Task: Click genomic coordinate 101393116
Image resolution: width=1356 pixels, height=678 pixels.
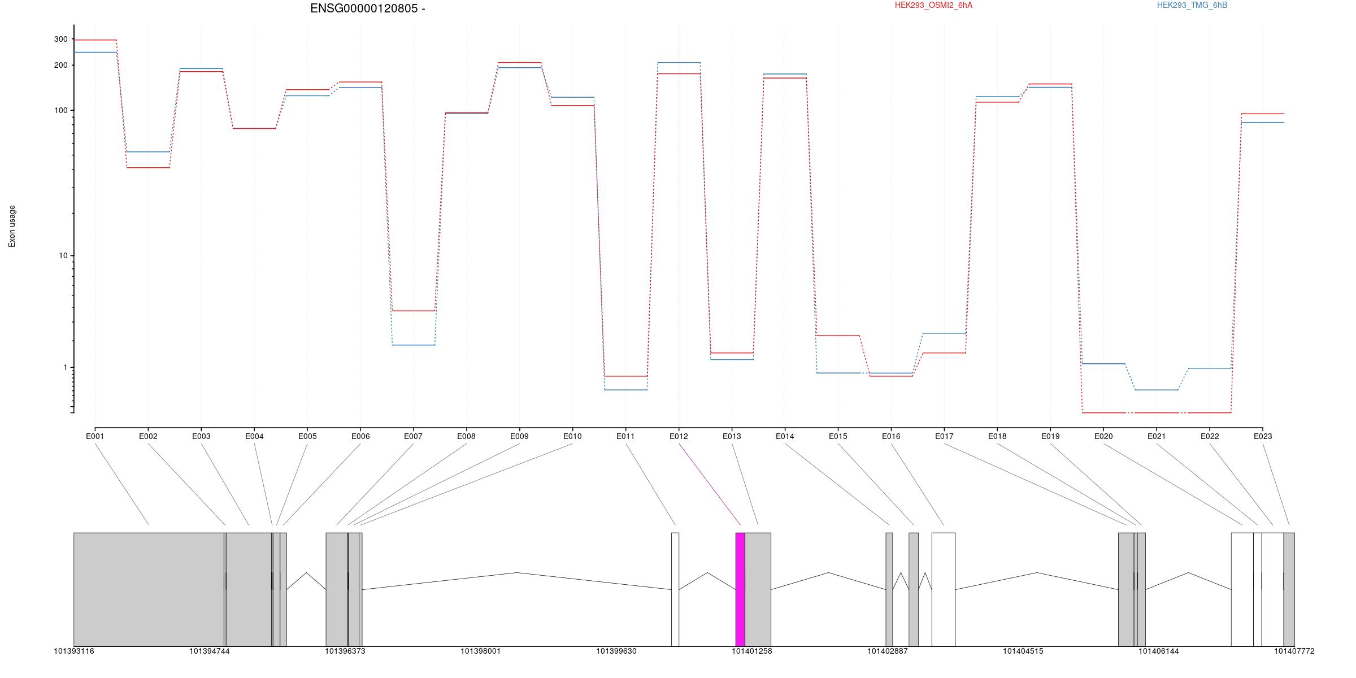Action: [74, 651]
